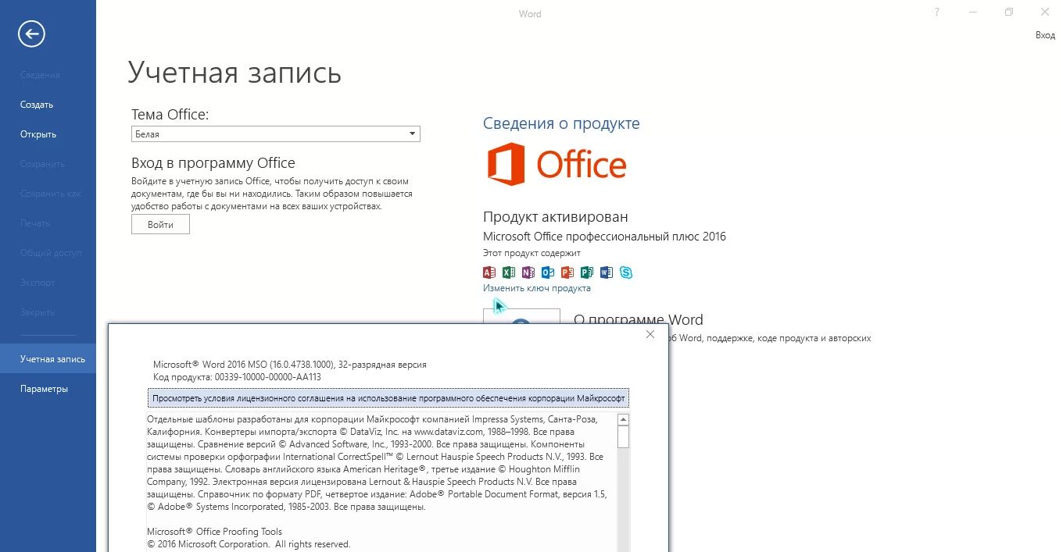Click the Word app icon in product list

click(607, 272)
